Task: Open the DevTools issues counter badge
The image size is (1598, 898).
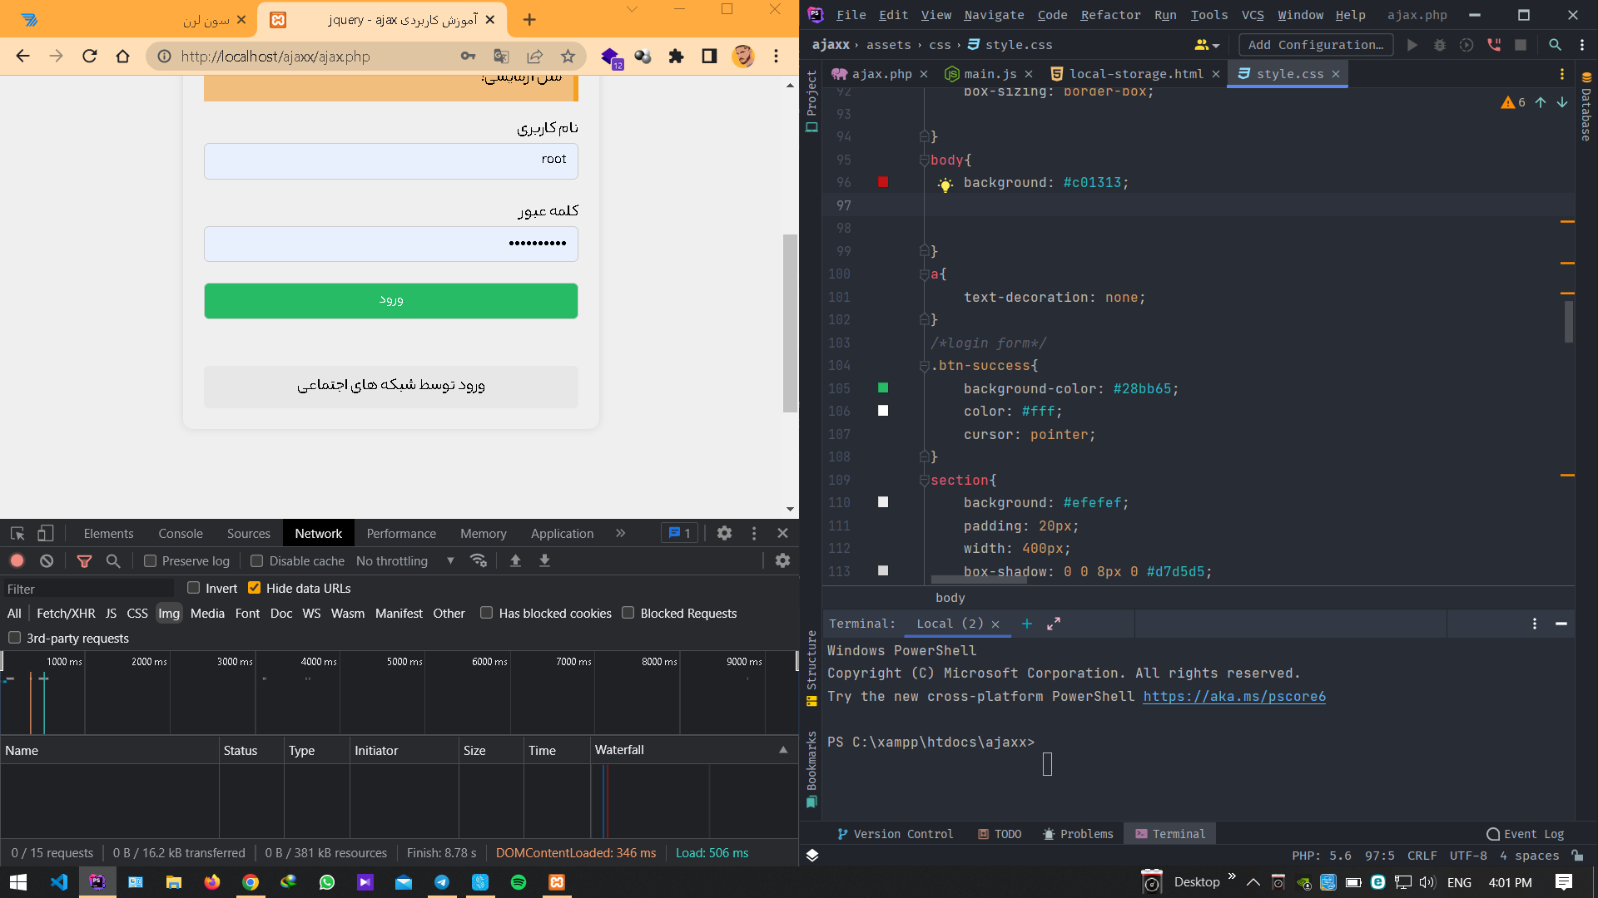Action: 679,534
